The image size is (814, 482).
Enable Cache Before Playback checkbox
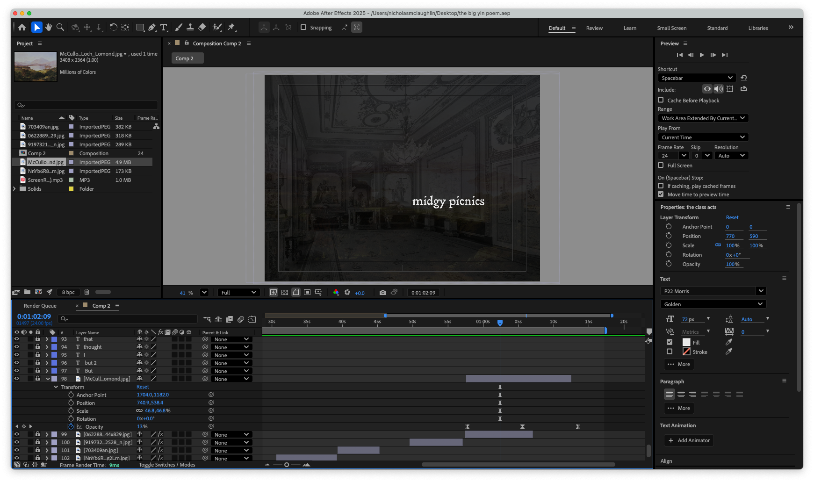pyautogui.click(x=661, y=100)
